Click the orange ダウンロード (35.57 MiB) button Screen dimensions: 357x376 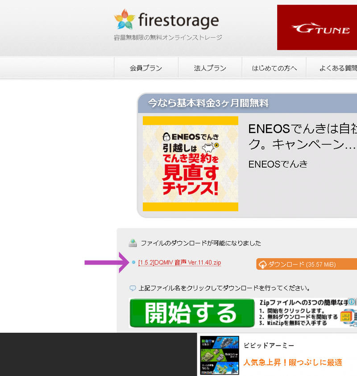tap(307, 264)
